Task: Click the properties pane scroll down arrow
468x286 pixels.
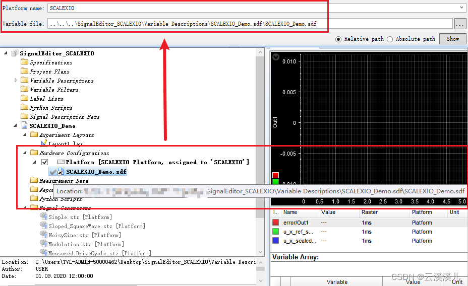Action: coord(261,280)
